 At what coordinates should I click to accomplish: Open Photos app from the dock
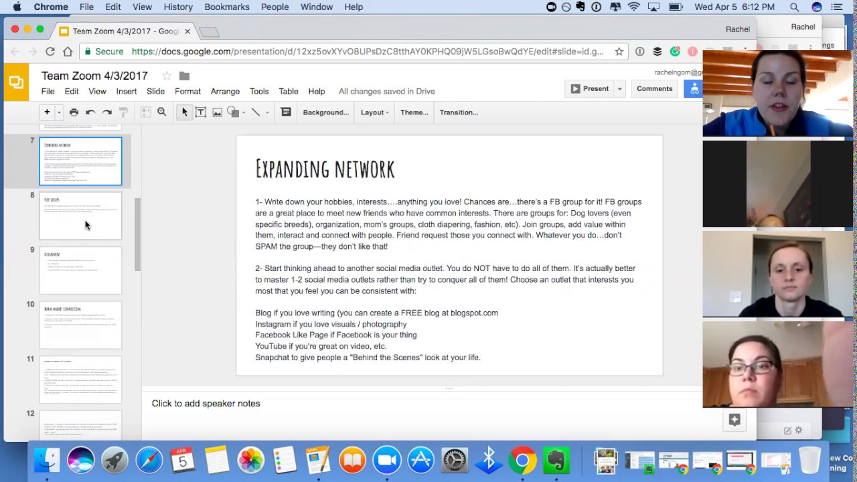[251, 460]
